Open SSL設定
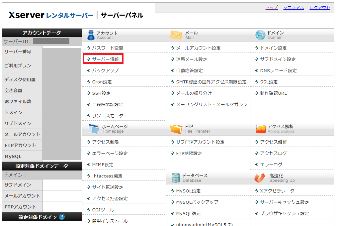The width and height of the screenshot is (338, 226). pyautogui.click(x=269, y=82)
